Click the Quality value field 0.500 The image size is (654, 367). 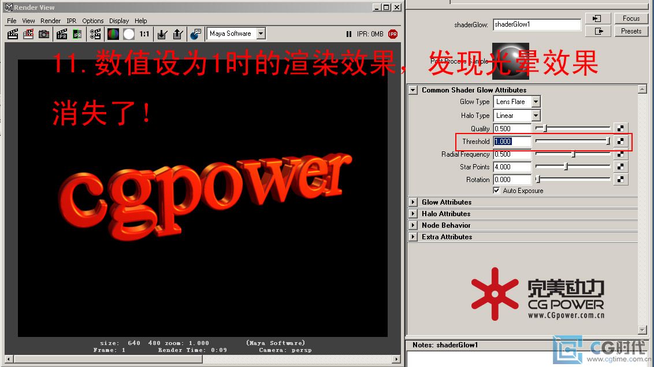tap(512, 128)
